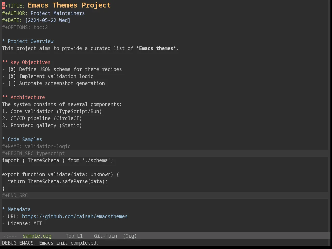Fold the 'Key Objectives' heading stars
Screen dimensions: 332x249
[x=5, y=62]
